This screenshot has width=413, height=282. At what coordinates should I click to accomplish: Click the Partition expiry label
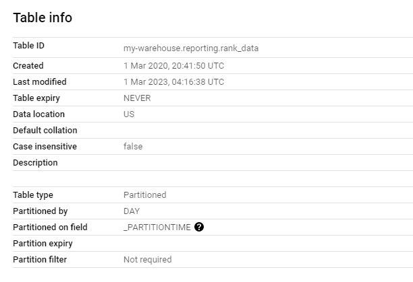43,244
